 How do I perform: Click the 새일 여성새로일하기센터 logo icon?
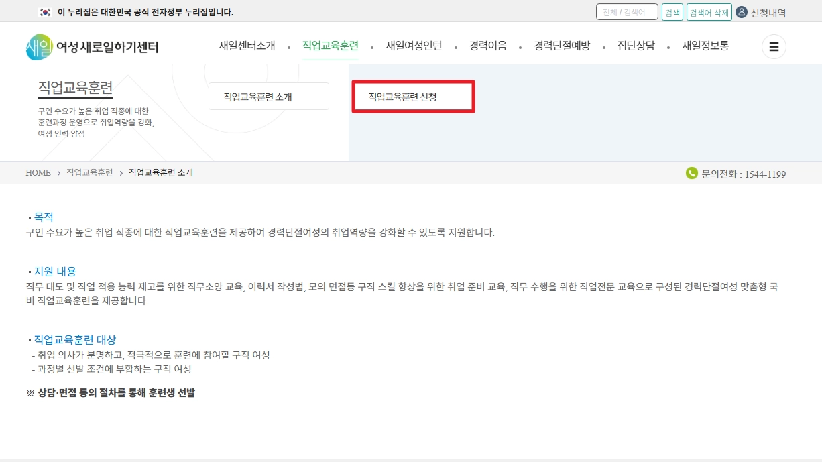(x=38, y=46)
